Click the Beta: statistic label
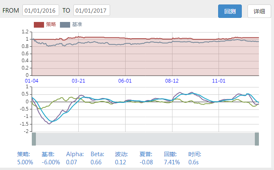Screen dimensions: 274x170 click(x=97, y=154)
